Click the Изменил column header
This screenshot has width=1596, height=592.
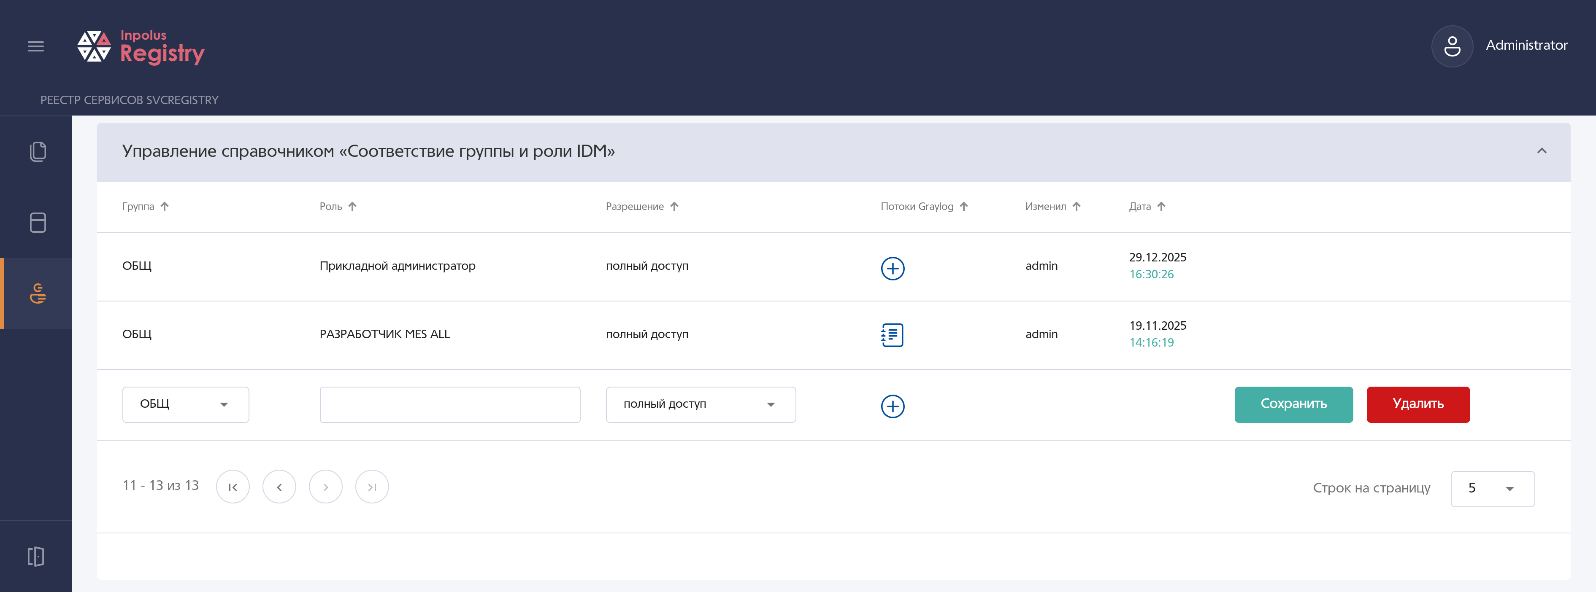(x=1046, y=207)
